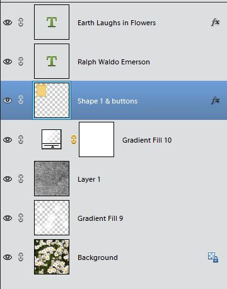Screen dimensions: 227x289
Task: Toggle the orange mask link on Gradient Fill 10
Action: click(x=74, y=139)
